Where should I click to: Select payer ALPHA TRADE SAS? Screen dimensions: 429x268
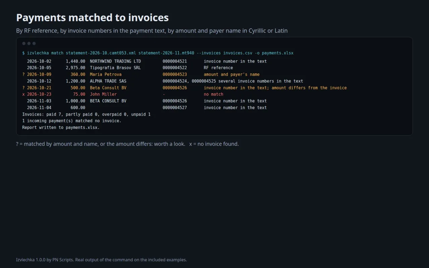108,81
